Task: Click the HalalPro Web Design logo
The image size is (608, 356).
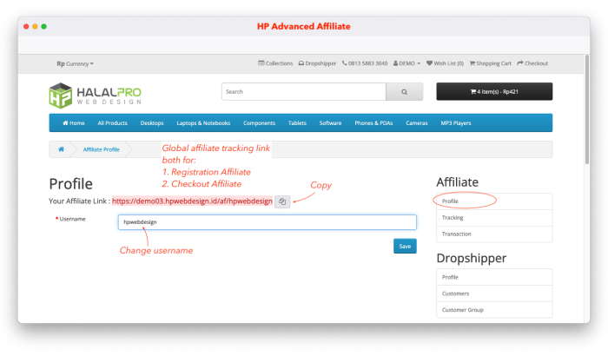Action: pyautogui.click(x=96, y=96)
